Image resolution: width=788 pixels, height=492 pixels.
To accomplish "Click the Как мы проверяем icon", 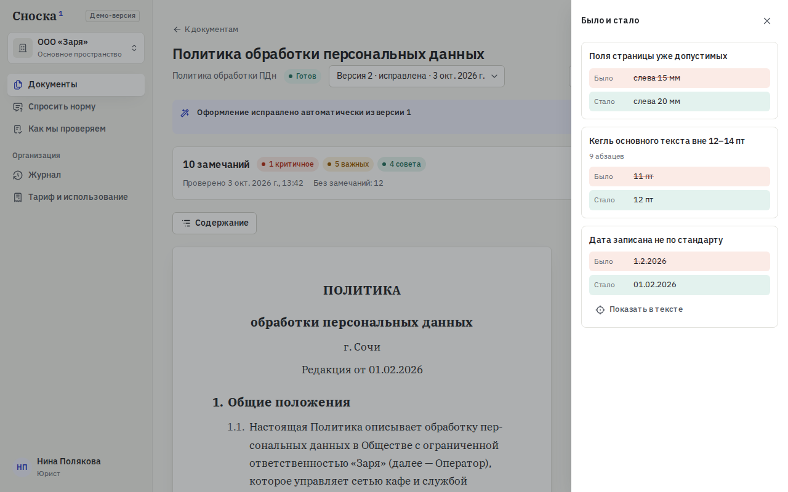I will point(18,129).
